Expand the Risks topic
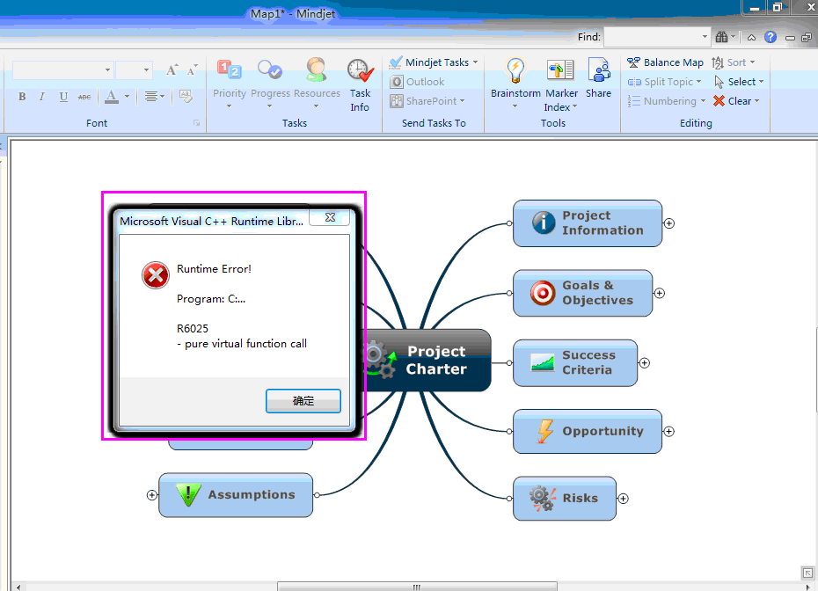 click(623, 499)
